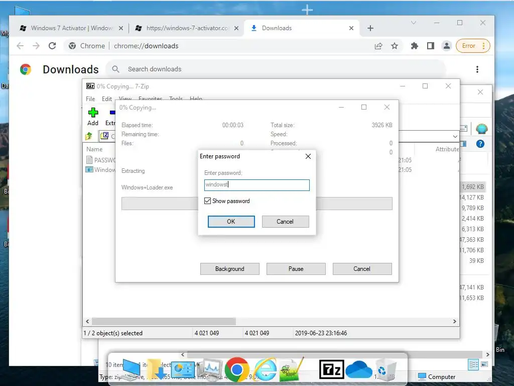
Task: Click the seashell icon in background window
Action: coord(481,129)
